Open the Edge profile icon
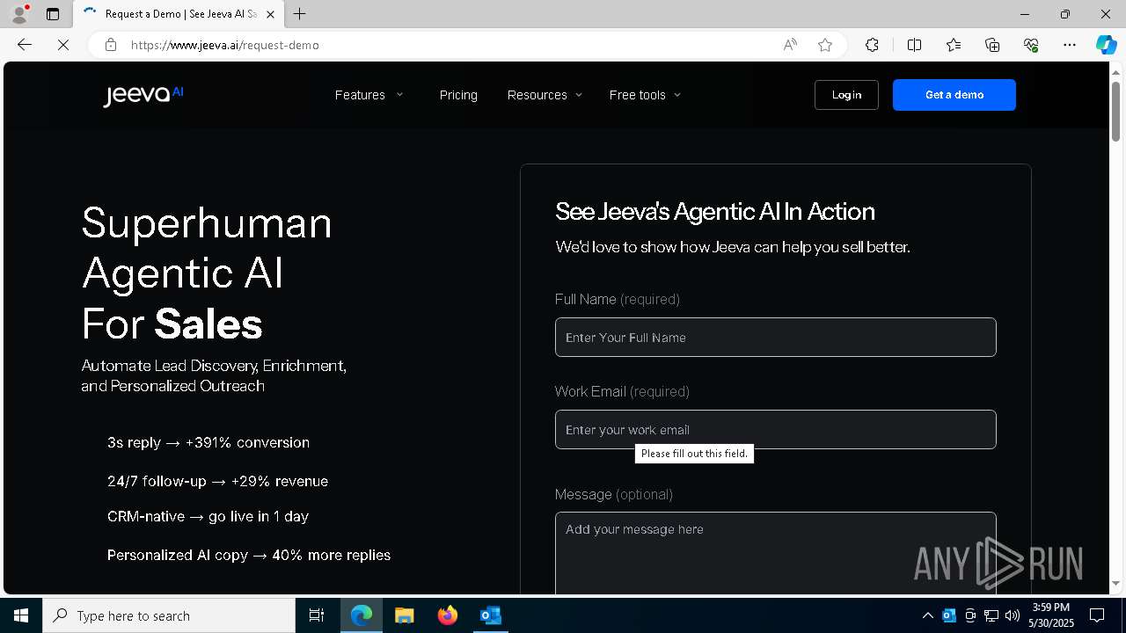This screenshot has width=1126, height=633. 18,14
